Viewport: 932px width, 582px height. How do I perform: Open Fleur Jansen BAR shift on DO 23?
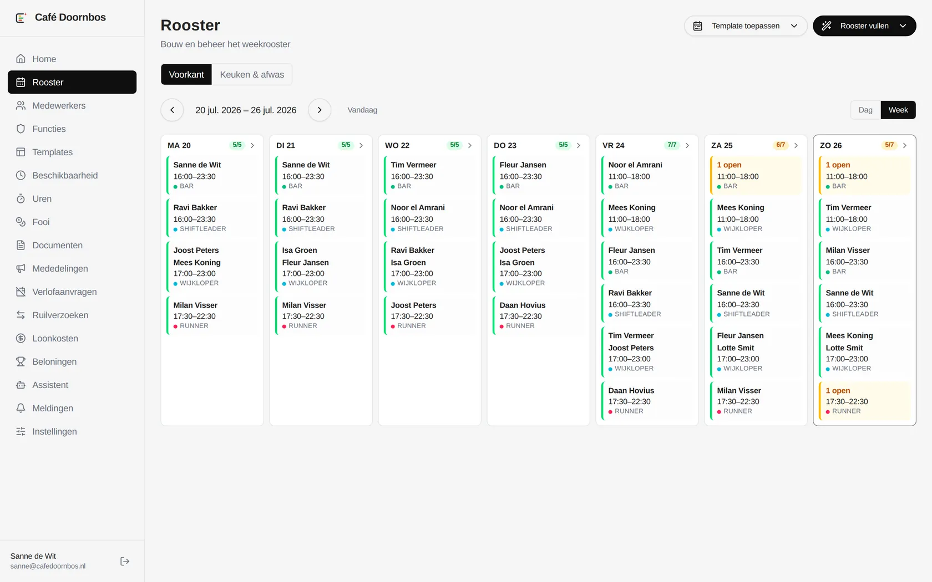(x=538, y=175)
